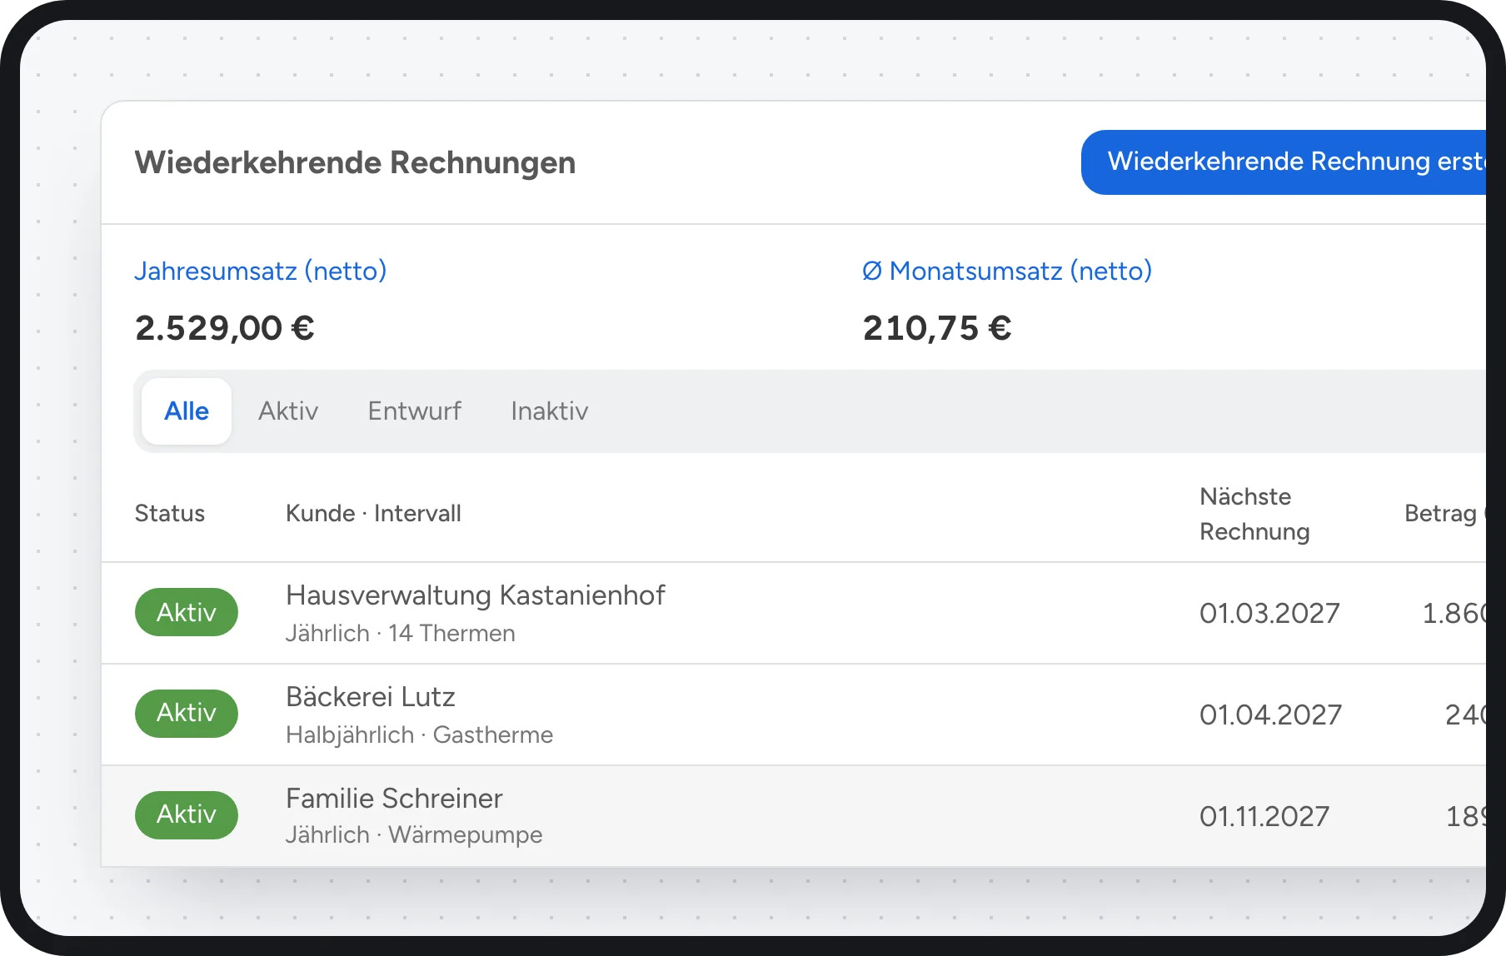Click the Nächste Rechnung column header
Viewport: 1506px width, 956px height.
1254,514
